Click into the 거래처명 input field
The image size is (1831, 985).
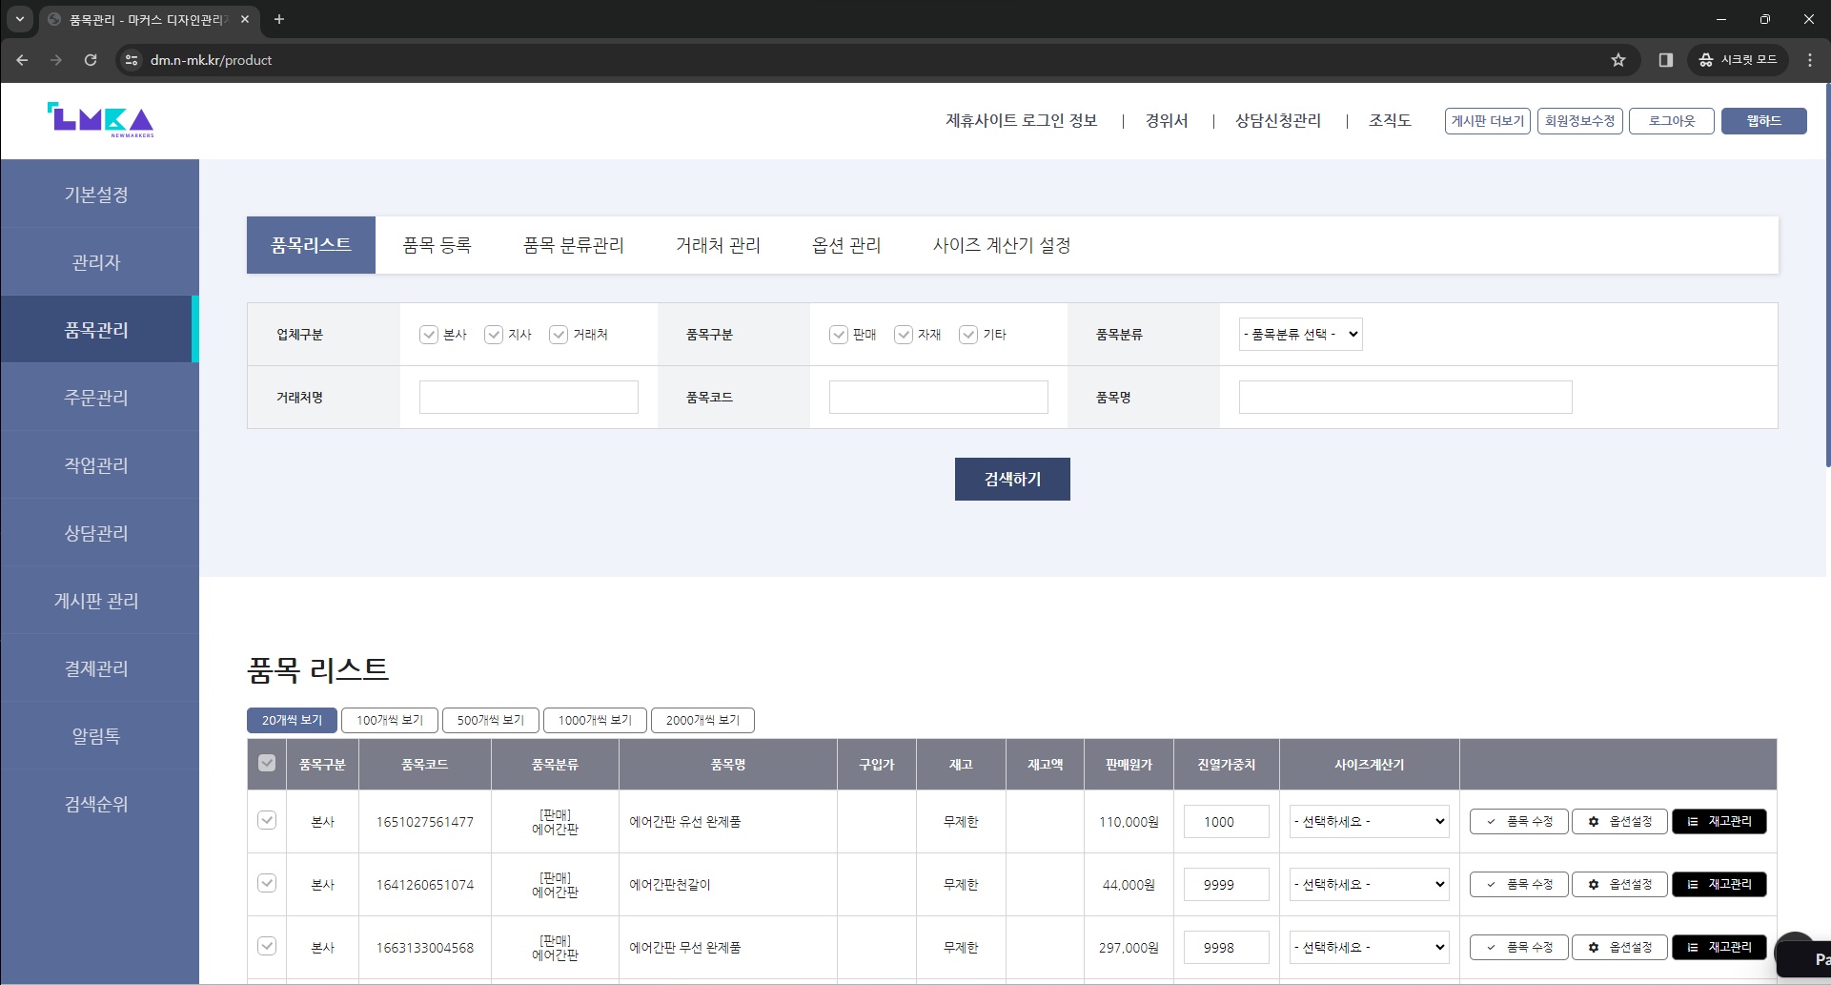[529, 398]
